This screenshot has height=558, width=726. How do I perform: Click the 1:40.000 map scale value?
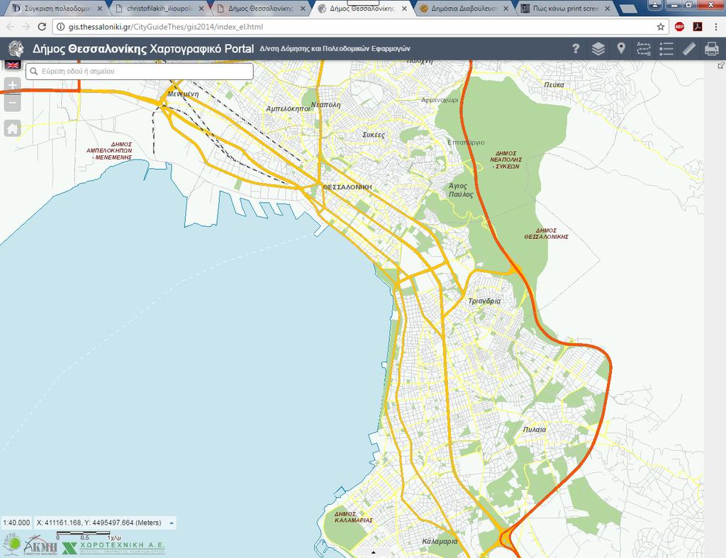[x=17, y=523]
